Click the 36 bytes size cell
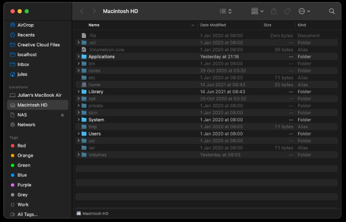 click(284, 49)
